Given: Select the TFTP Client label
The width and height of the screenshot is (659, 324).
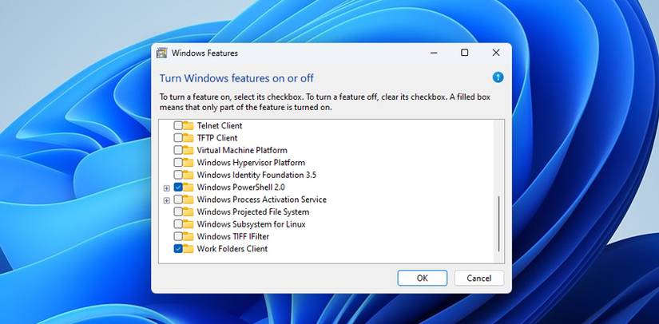Looking at the screenshot, I should click(217, 137).
